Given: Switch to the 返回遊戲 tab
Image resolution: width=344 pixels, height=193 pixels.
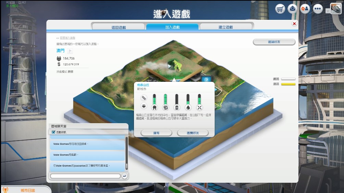Looking at the screenshot, I should coord(119,27).
